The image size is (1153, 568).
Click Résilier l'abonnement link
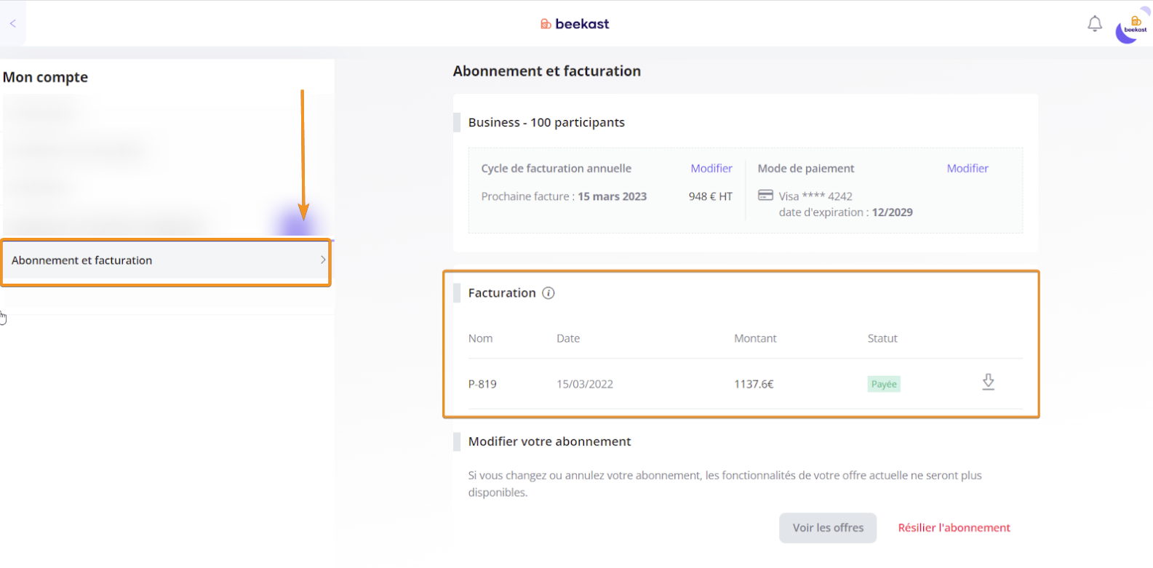[953, 528]
